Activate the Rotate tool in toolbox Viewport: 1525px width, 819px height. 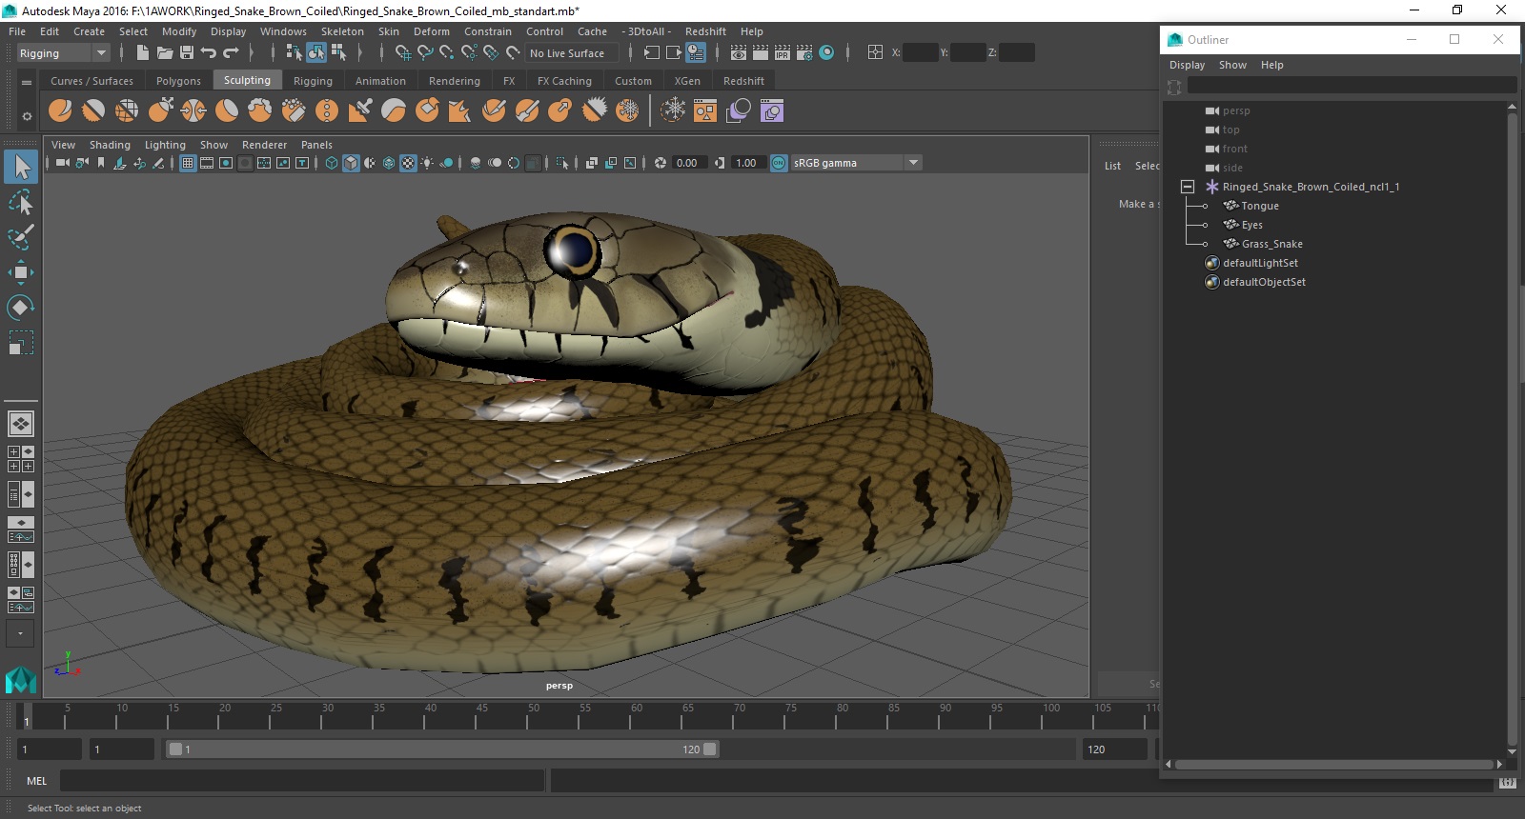coord(21,307)
